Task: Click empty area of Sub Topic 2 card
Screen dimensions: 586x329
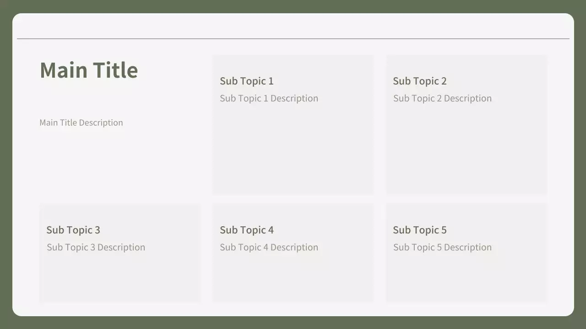Action: 466,151
